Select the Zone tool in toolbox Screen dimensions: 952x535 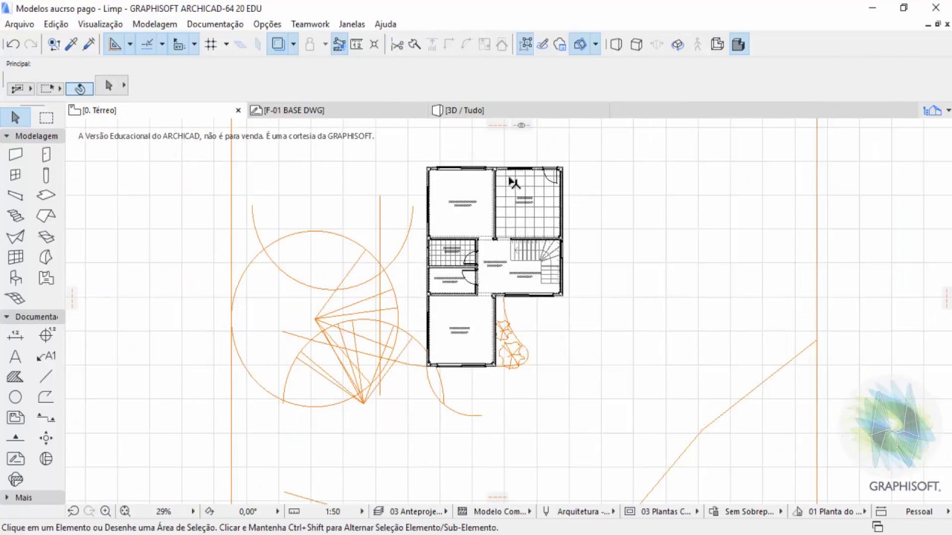click(46, 278)
